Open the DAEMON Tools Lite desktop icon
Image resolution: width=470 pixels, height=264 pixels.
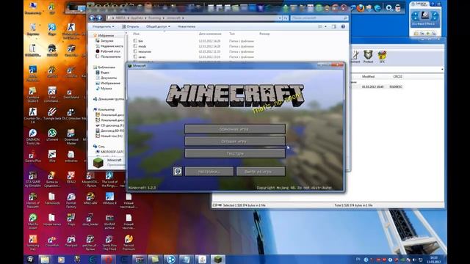coord(32,137)
